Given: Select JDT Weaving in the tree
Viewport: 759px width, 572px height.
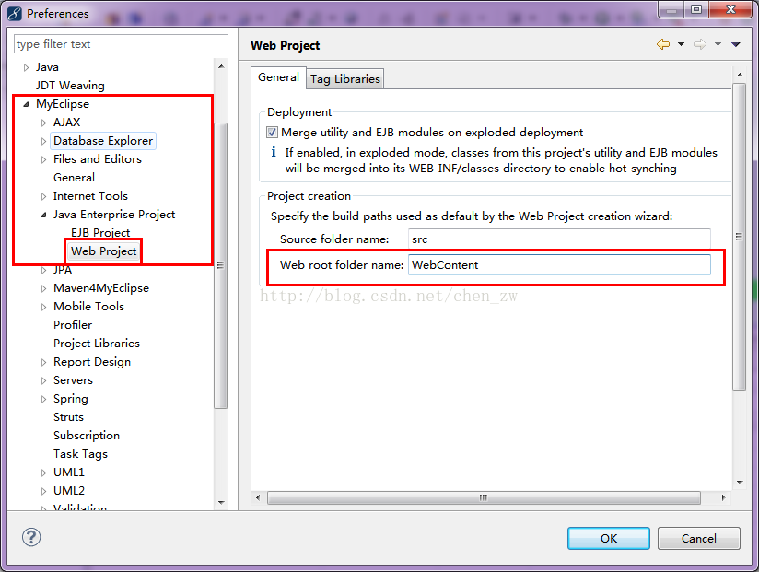Looking at the screenshot, I should (x=70, y=86).
